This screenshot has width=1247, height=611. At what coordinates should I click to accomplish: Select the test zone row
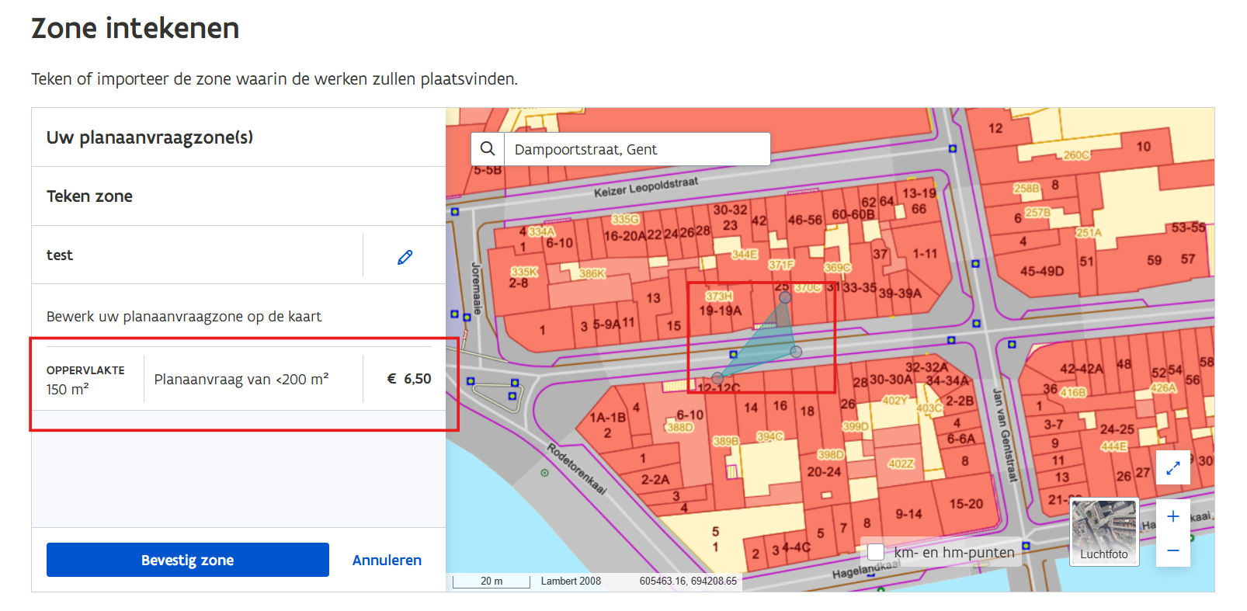[194, 255]
